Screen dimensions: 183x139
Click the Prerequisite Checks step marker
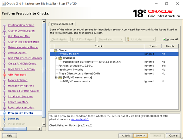click(x=4, y=113)
